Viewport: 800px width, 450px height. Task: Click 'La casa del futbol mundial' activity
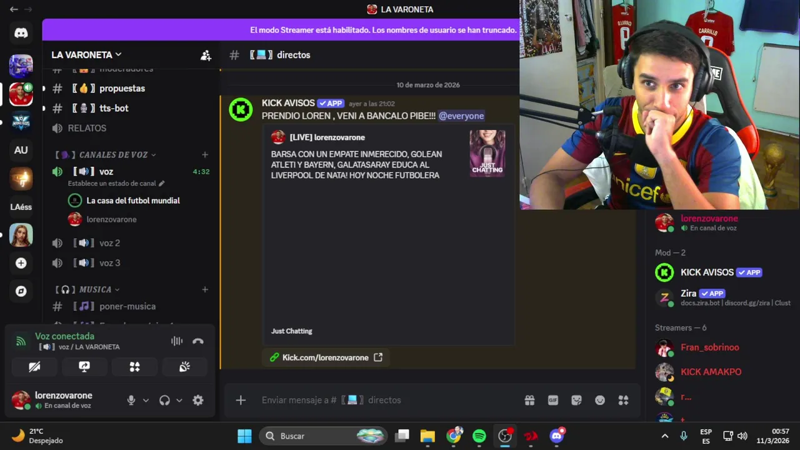point(133,201)
